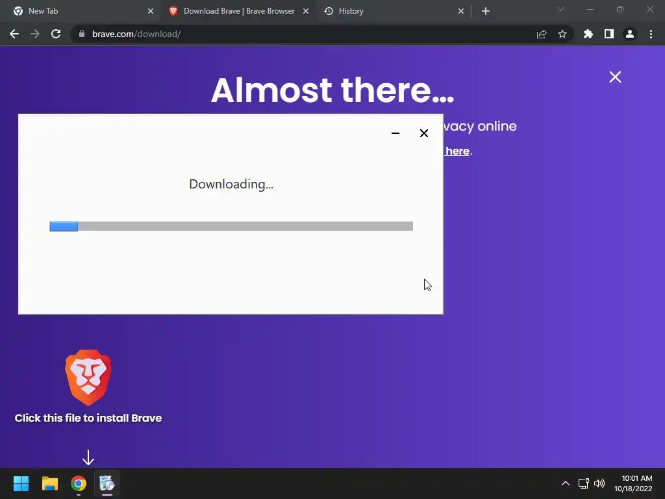Click the Brave lion logo
Viewport: 665px width, 499px height.
[x=88, y=377]
